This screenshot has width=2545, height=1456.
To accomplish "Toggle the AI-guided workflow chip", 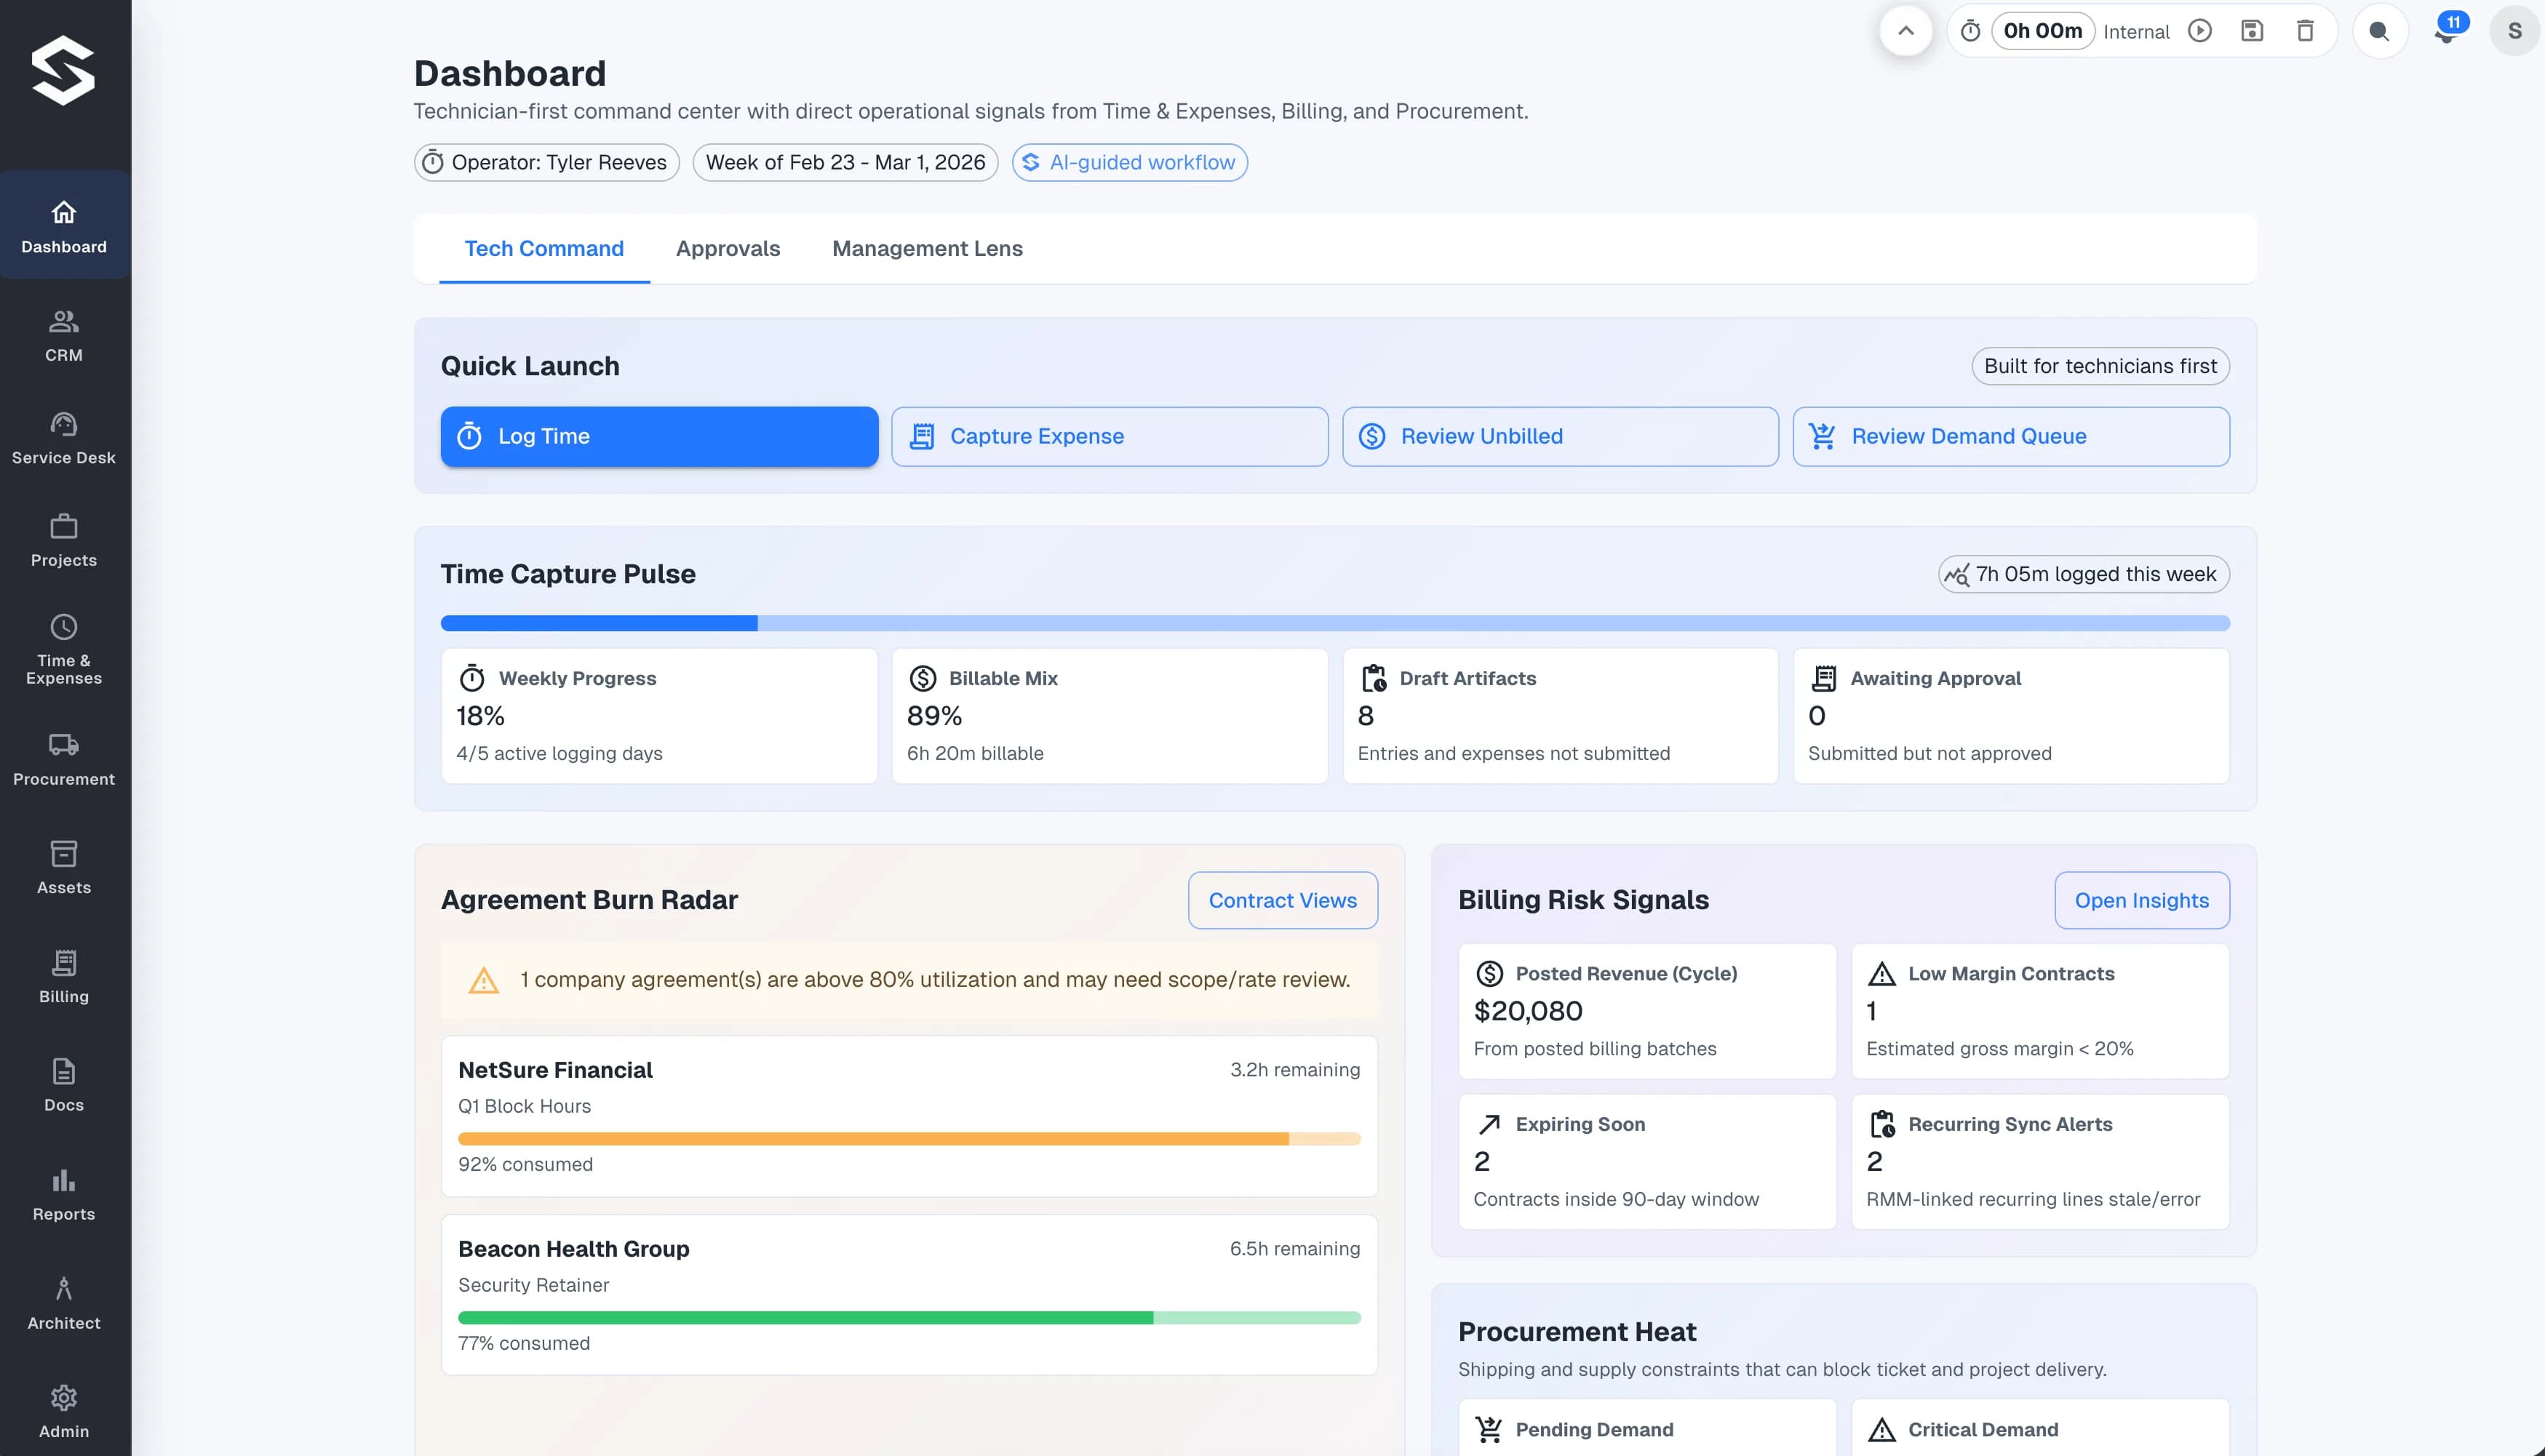I will coord(1129,162).
